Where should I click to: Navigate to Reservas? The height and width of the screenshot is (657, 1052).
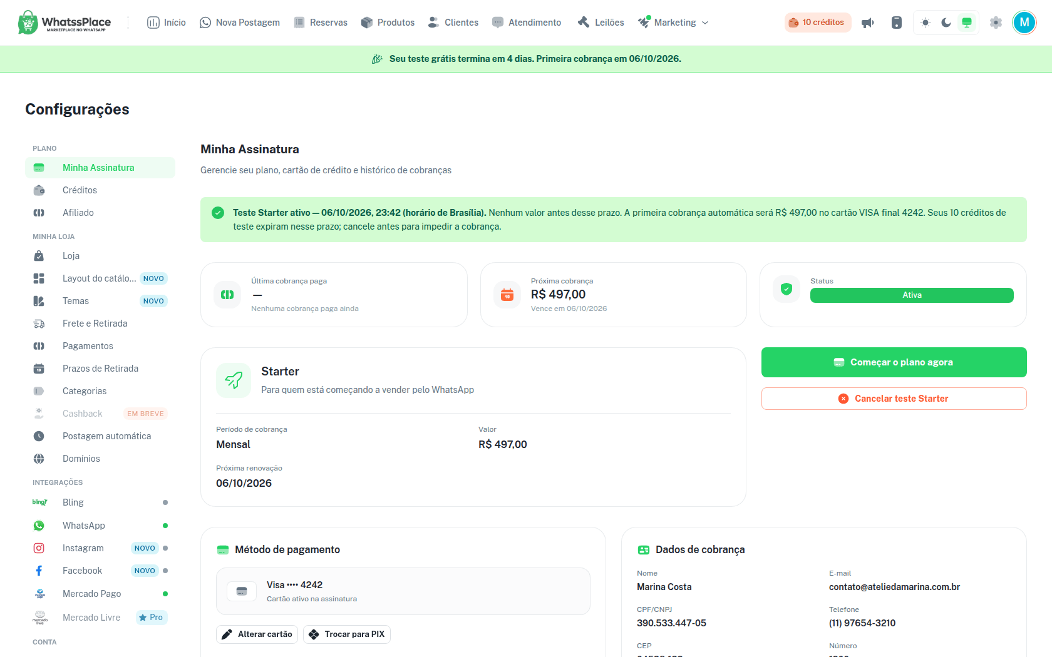pos(321,23)
